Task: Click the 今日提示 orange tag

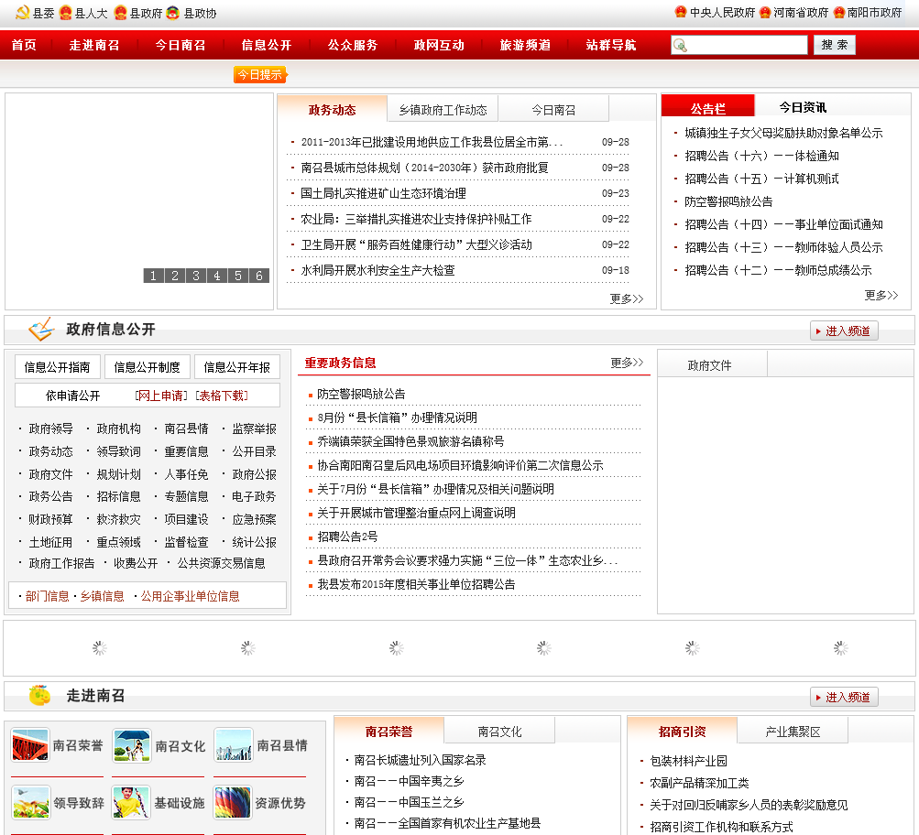Action: point(260,74)
